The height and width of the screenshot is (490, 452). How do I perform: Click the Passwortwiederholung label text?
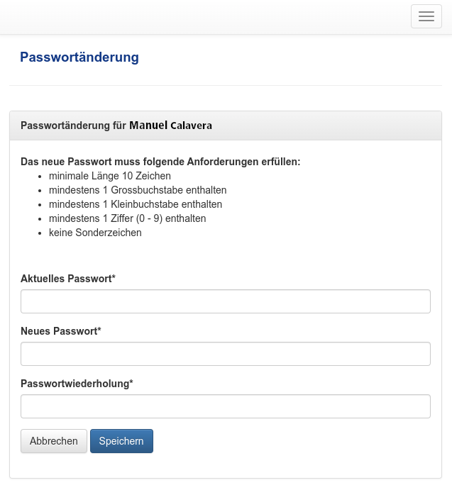pos(77,384)
